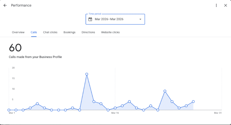This screenshot has height=125, width=231.
Task: Select the second peak data point near 9
Action: [x=165, y=91]
